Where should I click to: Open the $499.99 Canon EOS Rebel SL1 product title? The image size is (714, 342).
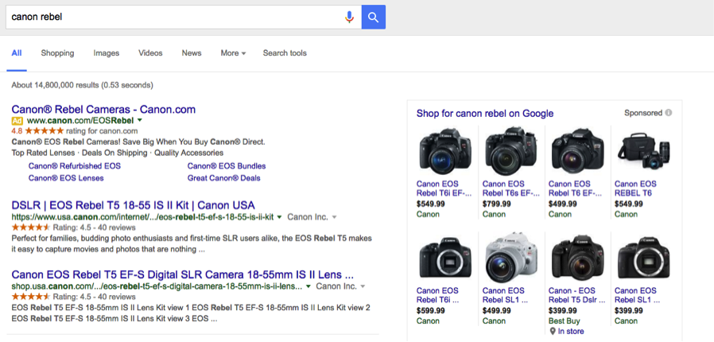pos(505,295)
